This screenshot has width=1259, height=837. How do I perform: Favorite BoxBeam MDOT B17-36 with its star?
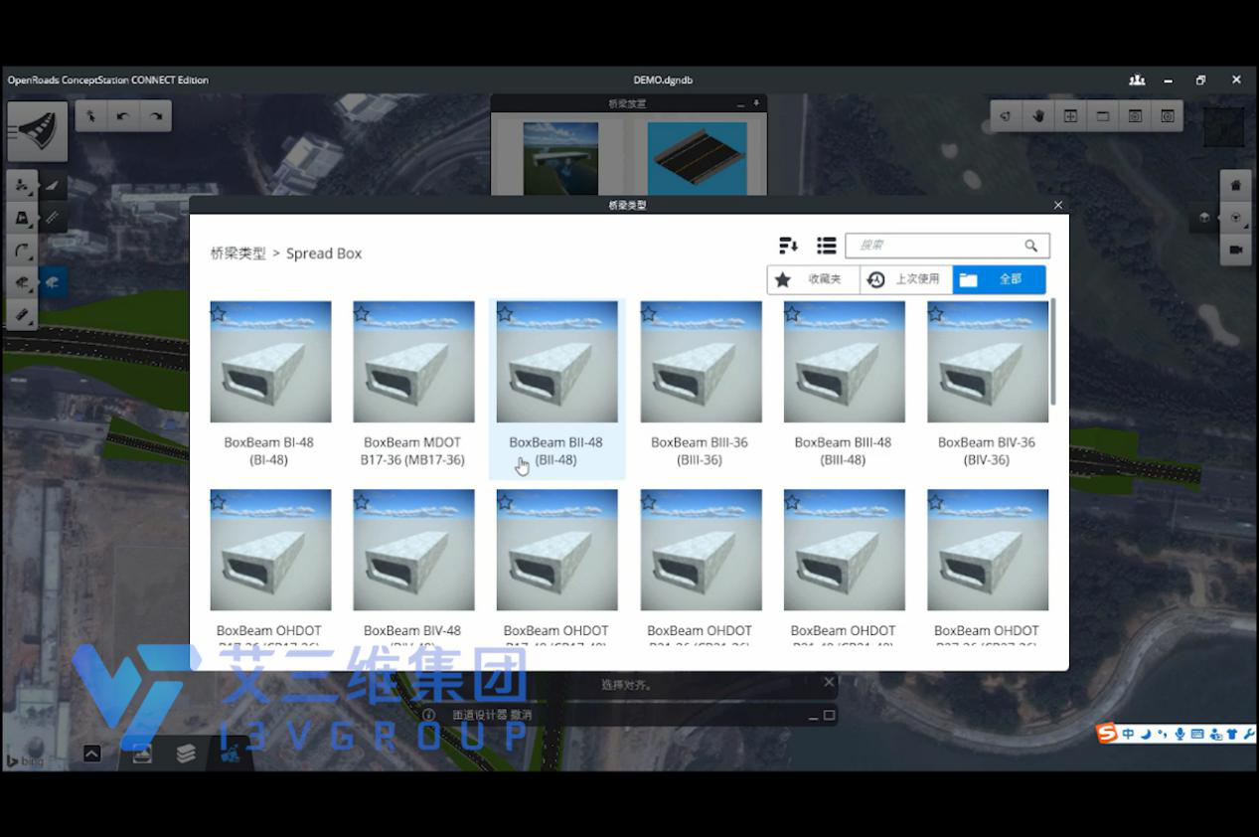point(362,313)
